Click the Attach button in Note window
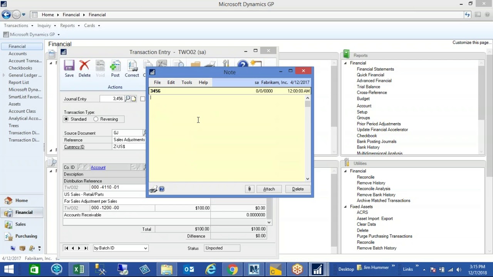 pyautogui.click(x=269, y=189)
